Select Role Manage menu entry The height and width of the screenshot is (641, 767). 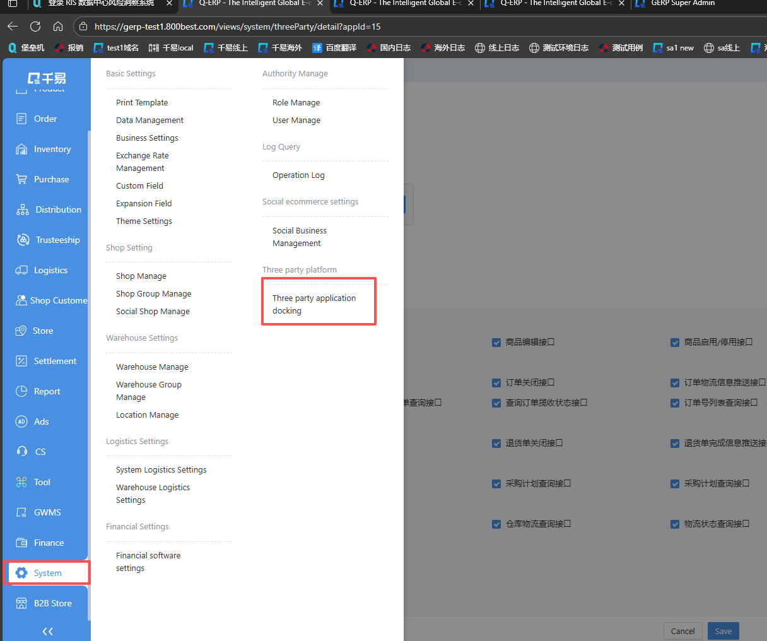(296, 103)
